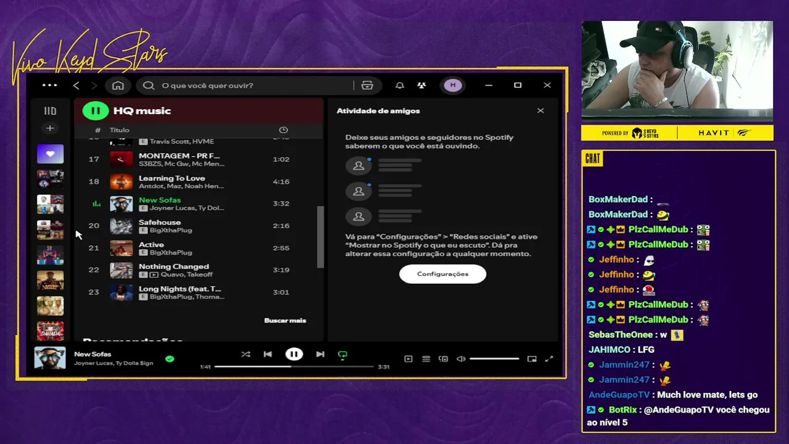
Task: Open artist link 'Antdot, Maz, Noah Hen...'
Action: coord(181,186)
